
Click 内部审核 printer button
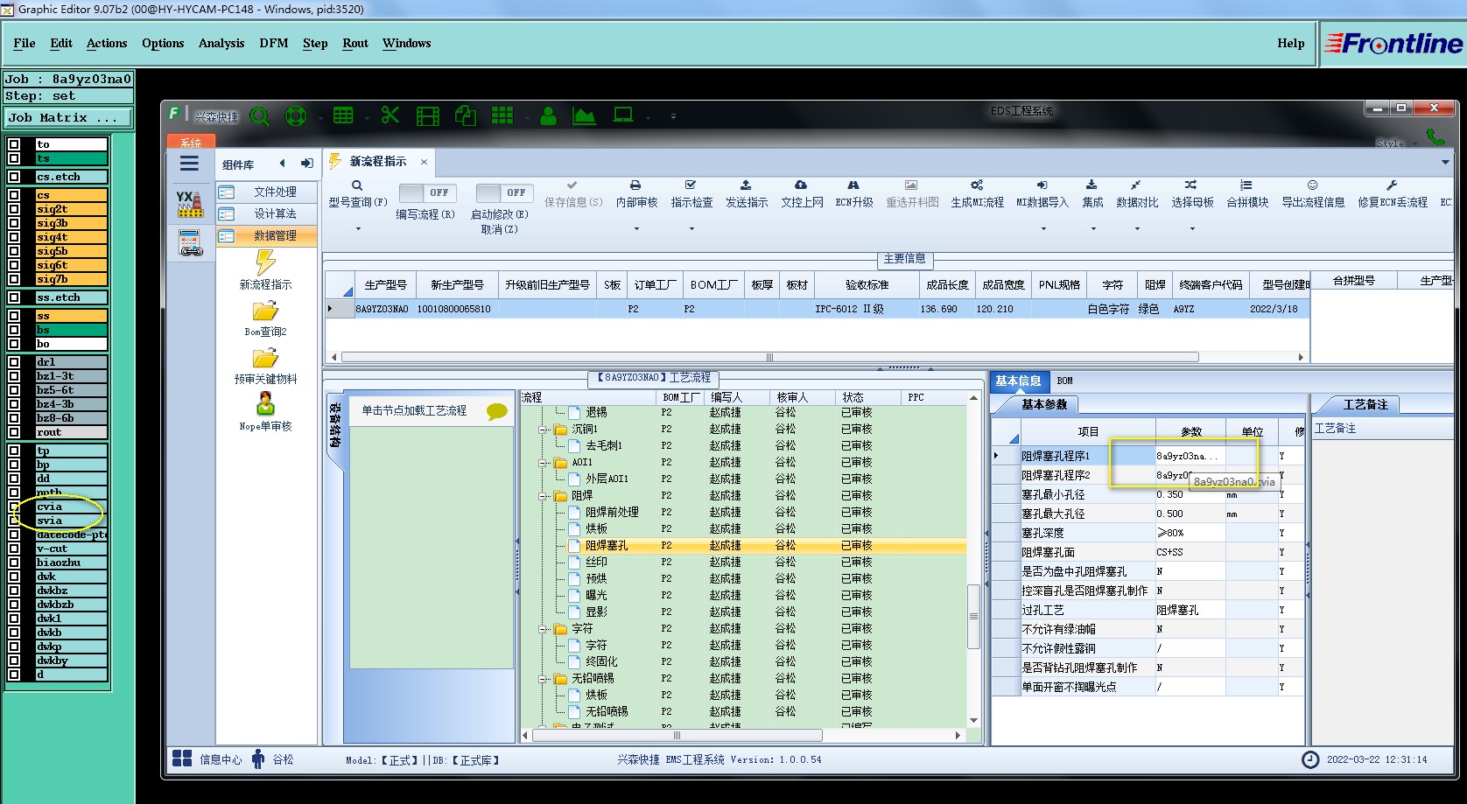click(x=636, y=194)
